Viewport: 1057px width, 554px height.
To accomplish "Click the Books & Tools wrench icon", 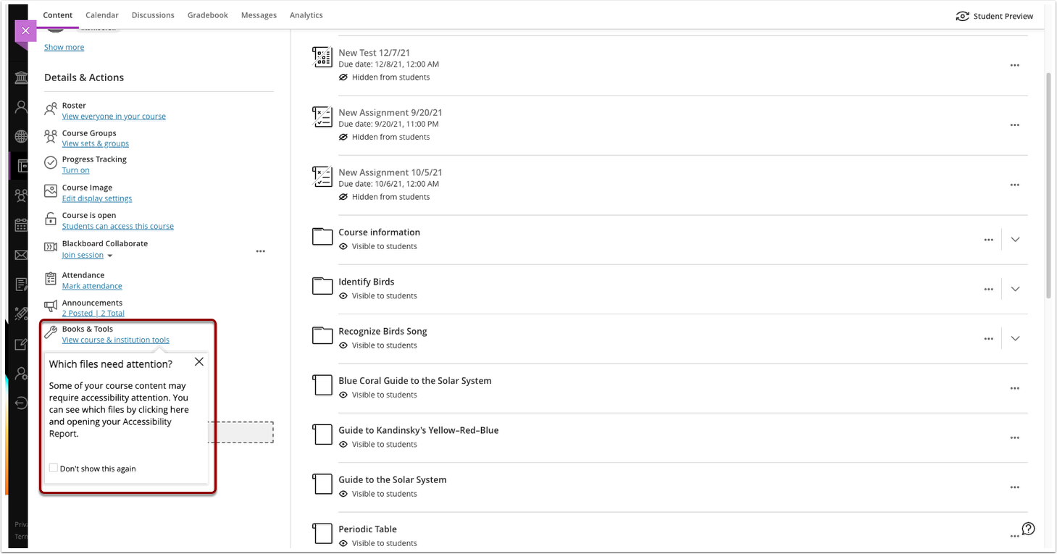I will coord(51,332).
